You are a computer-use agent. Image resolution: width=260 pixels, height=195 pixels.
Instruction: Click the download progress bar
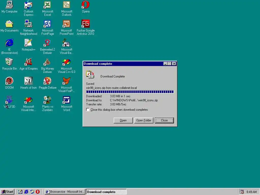click(x=130, y=92)
